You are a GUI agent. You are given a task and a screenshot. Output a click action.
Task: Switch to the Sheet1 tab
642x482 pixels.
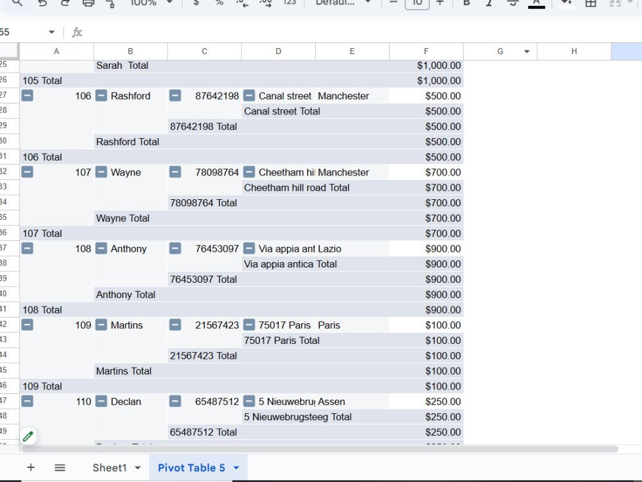pos(110,468)
